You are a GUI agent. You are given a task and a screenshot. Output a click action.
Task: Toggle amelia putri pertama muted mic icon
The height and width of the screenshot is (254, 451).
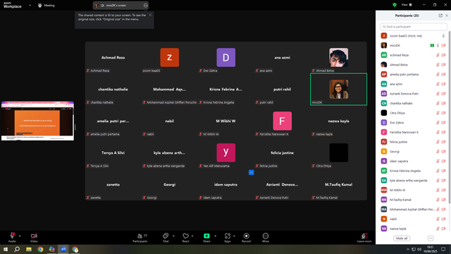coord(438,74)
